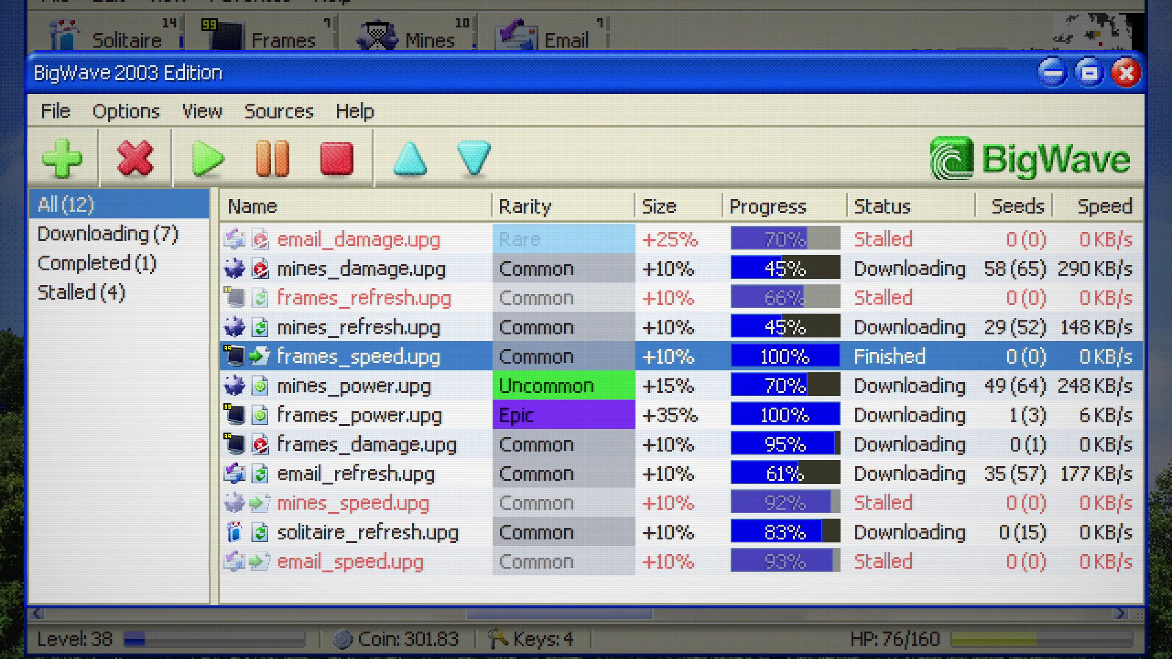The height and width of the screenshot is (659, 1172).
Task: Click the Solitaire program icon
Action: coord(64,34)
